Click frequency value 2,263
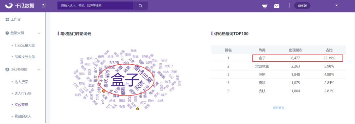Screen dimensions: 355x124 click(x=296, y=66)
